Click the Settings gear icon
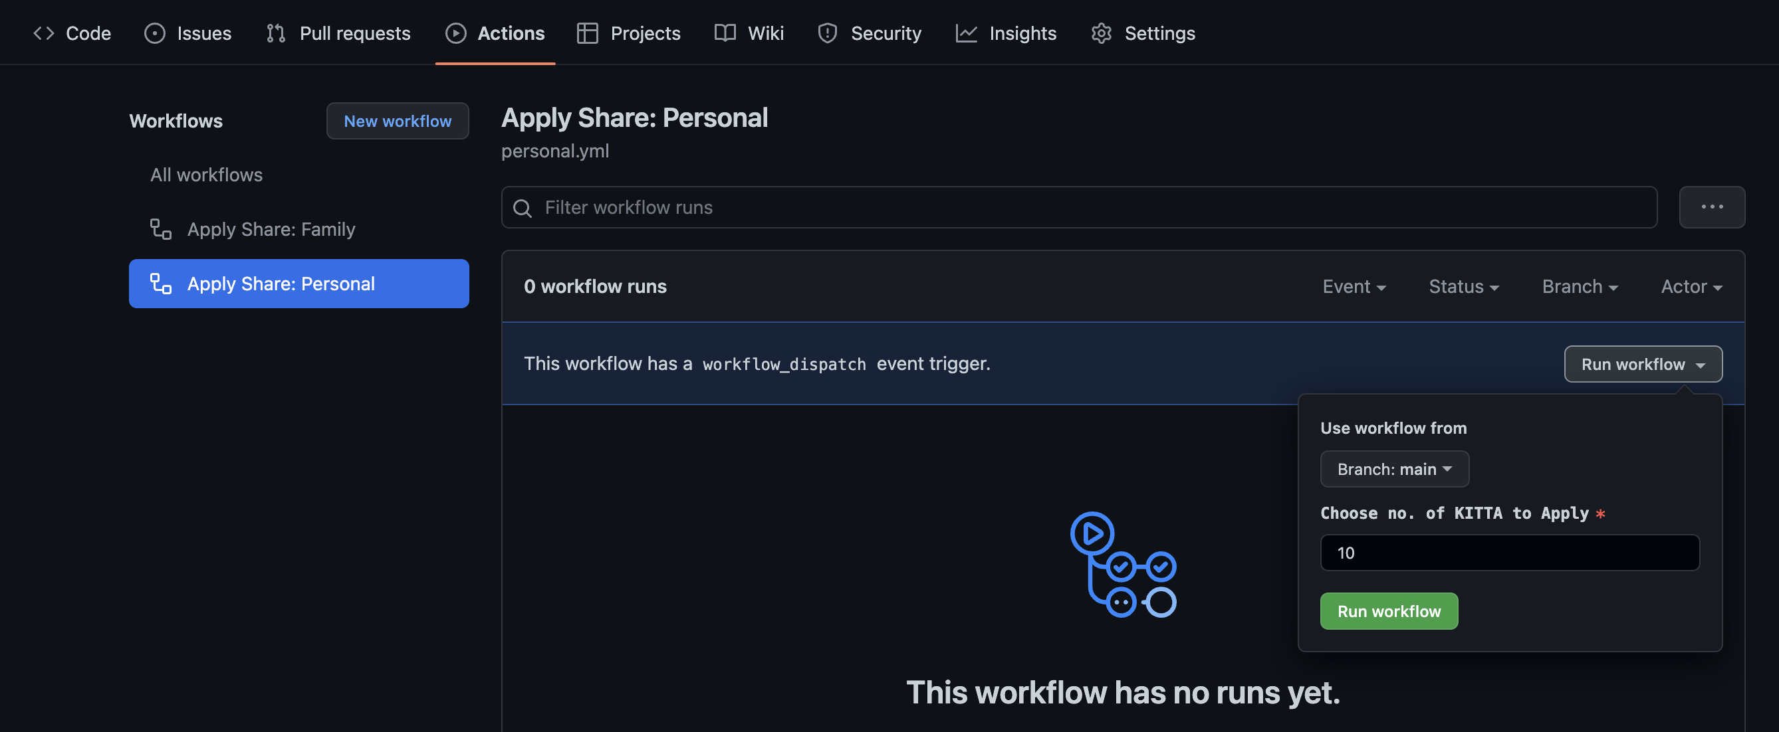The height and width of the screenshot is (732, 1779). pos(1102,33)
